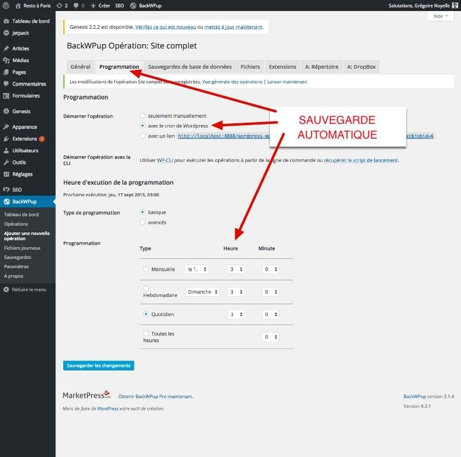Image resolution: width=461 pixels, height=457 pixels.
Task: Open the updates icon showing 2
Action: pyautogui.click(x=59, y=6)
